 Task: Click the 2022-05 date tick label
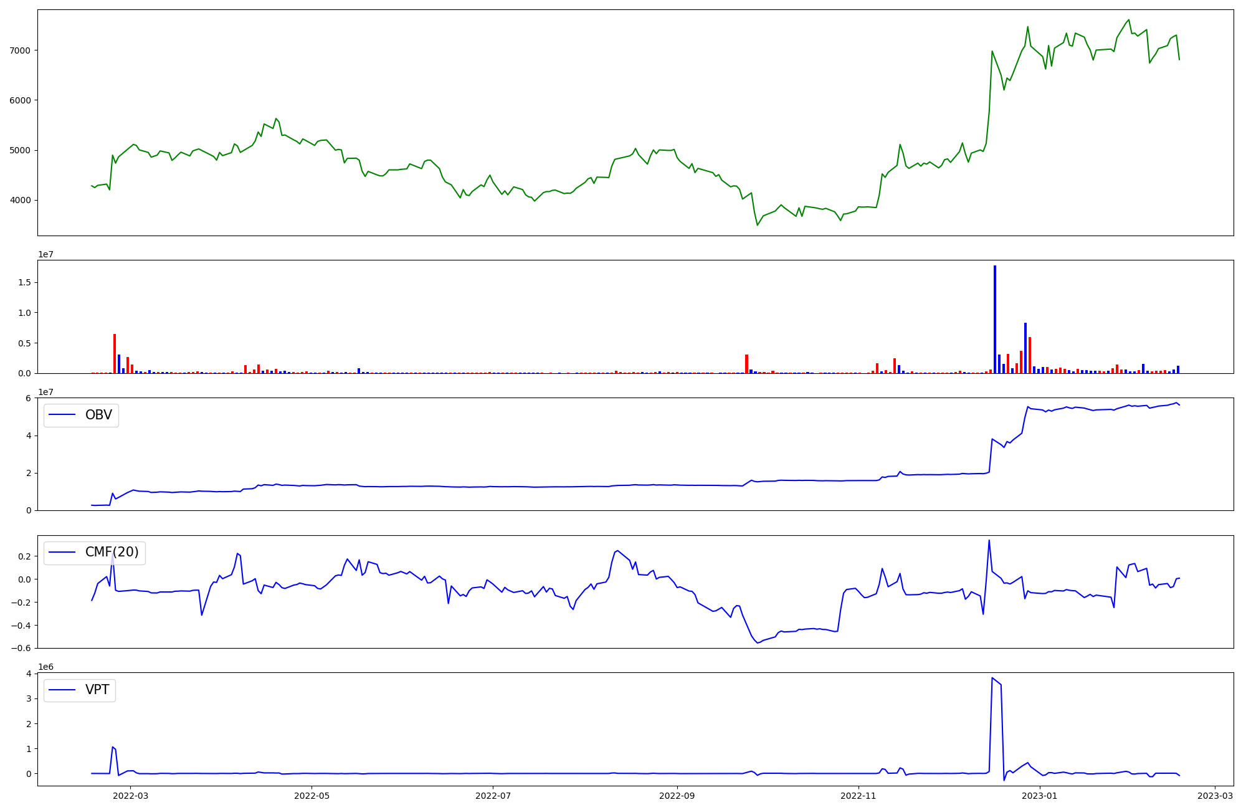pos(311,796)
